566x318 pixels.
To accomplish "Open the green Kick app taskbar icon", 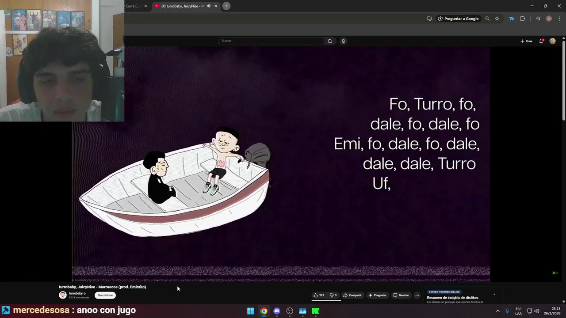I will [x=316, y=311].
